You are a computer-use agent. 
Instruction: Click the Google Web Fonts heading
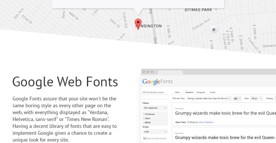tap(65, 82)
